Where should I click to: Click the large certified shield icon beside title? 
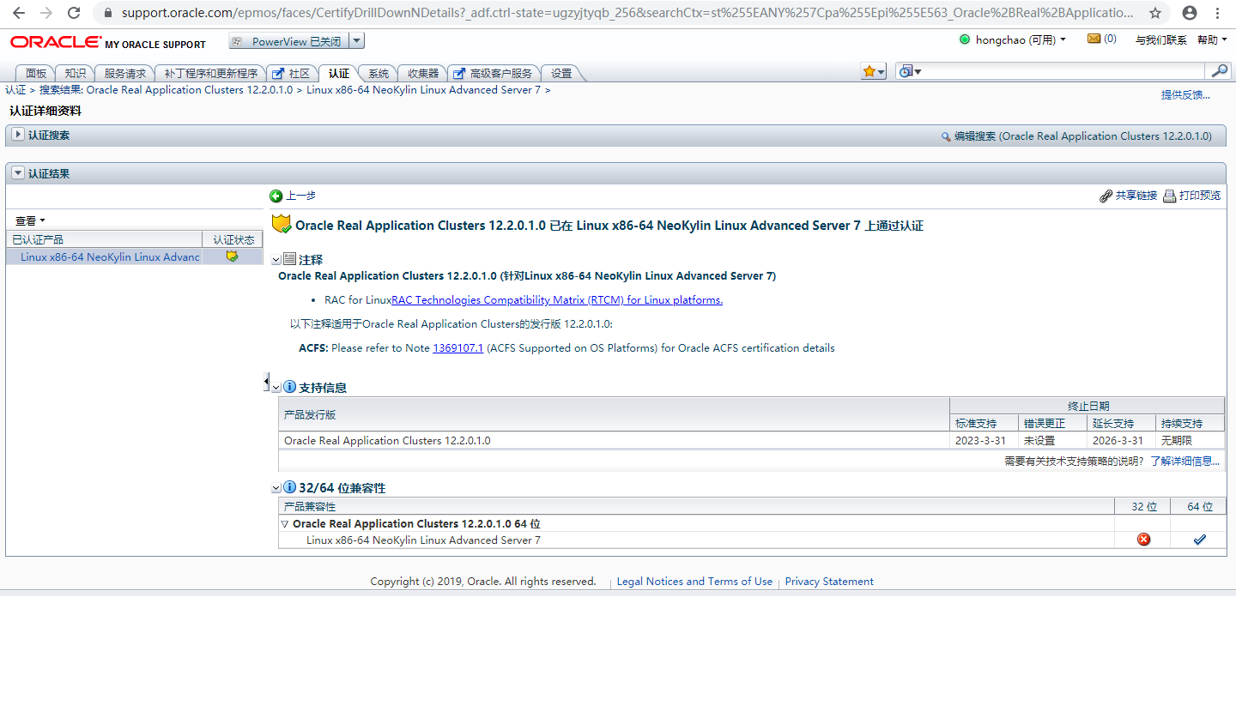282,225
